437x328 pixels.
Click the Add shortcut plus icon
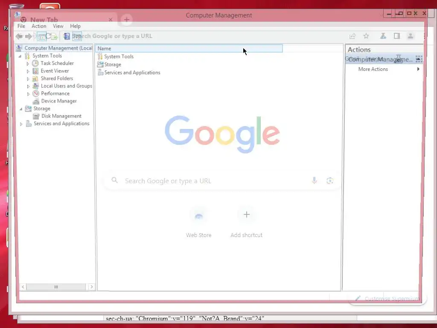coord(246,215)
